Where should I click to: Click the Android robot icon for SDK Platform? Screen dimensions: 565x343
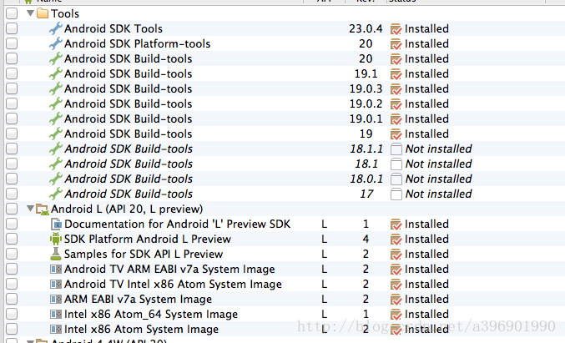pos(56,239)
